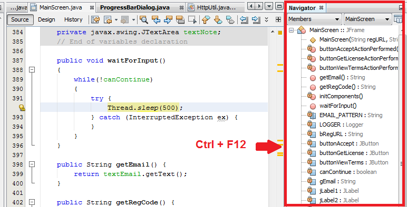Switch to ProgressBarDialog.java tab
Image resolution: width=407 pixels, height=207 pixels.
pyautogui.click(x=135, y=7)
